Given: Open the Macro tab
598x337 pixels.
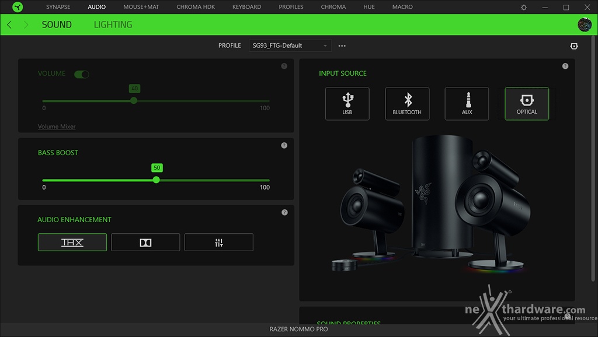Looking at the screenshot, I should [x=402, y=7].
